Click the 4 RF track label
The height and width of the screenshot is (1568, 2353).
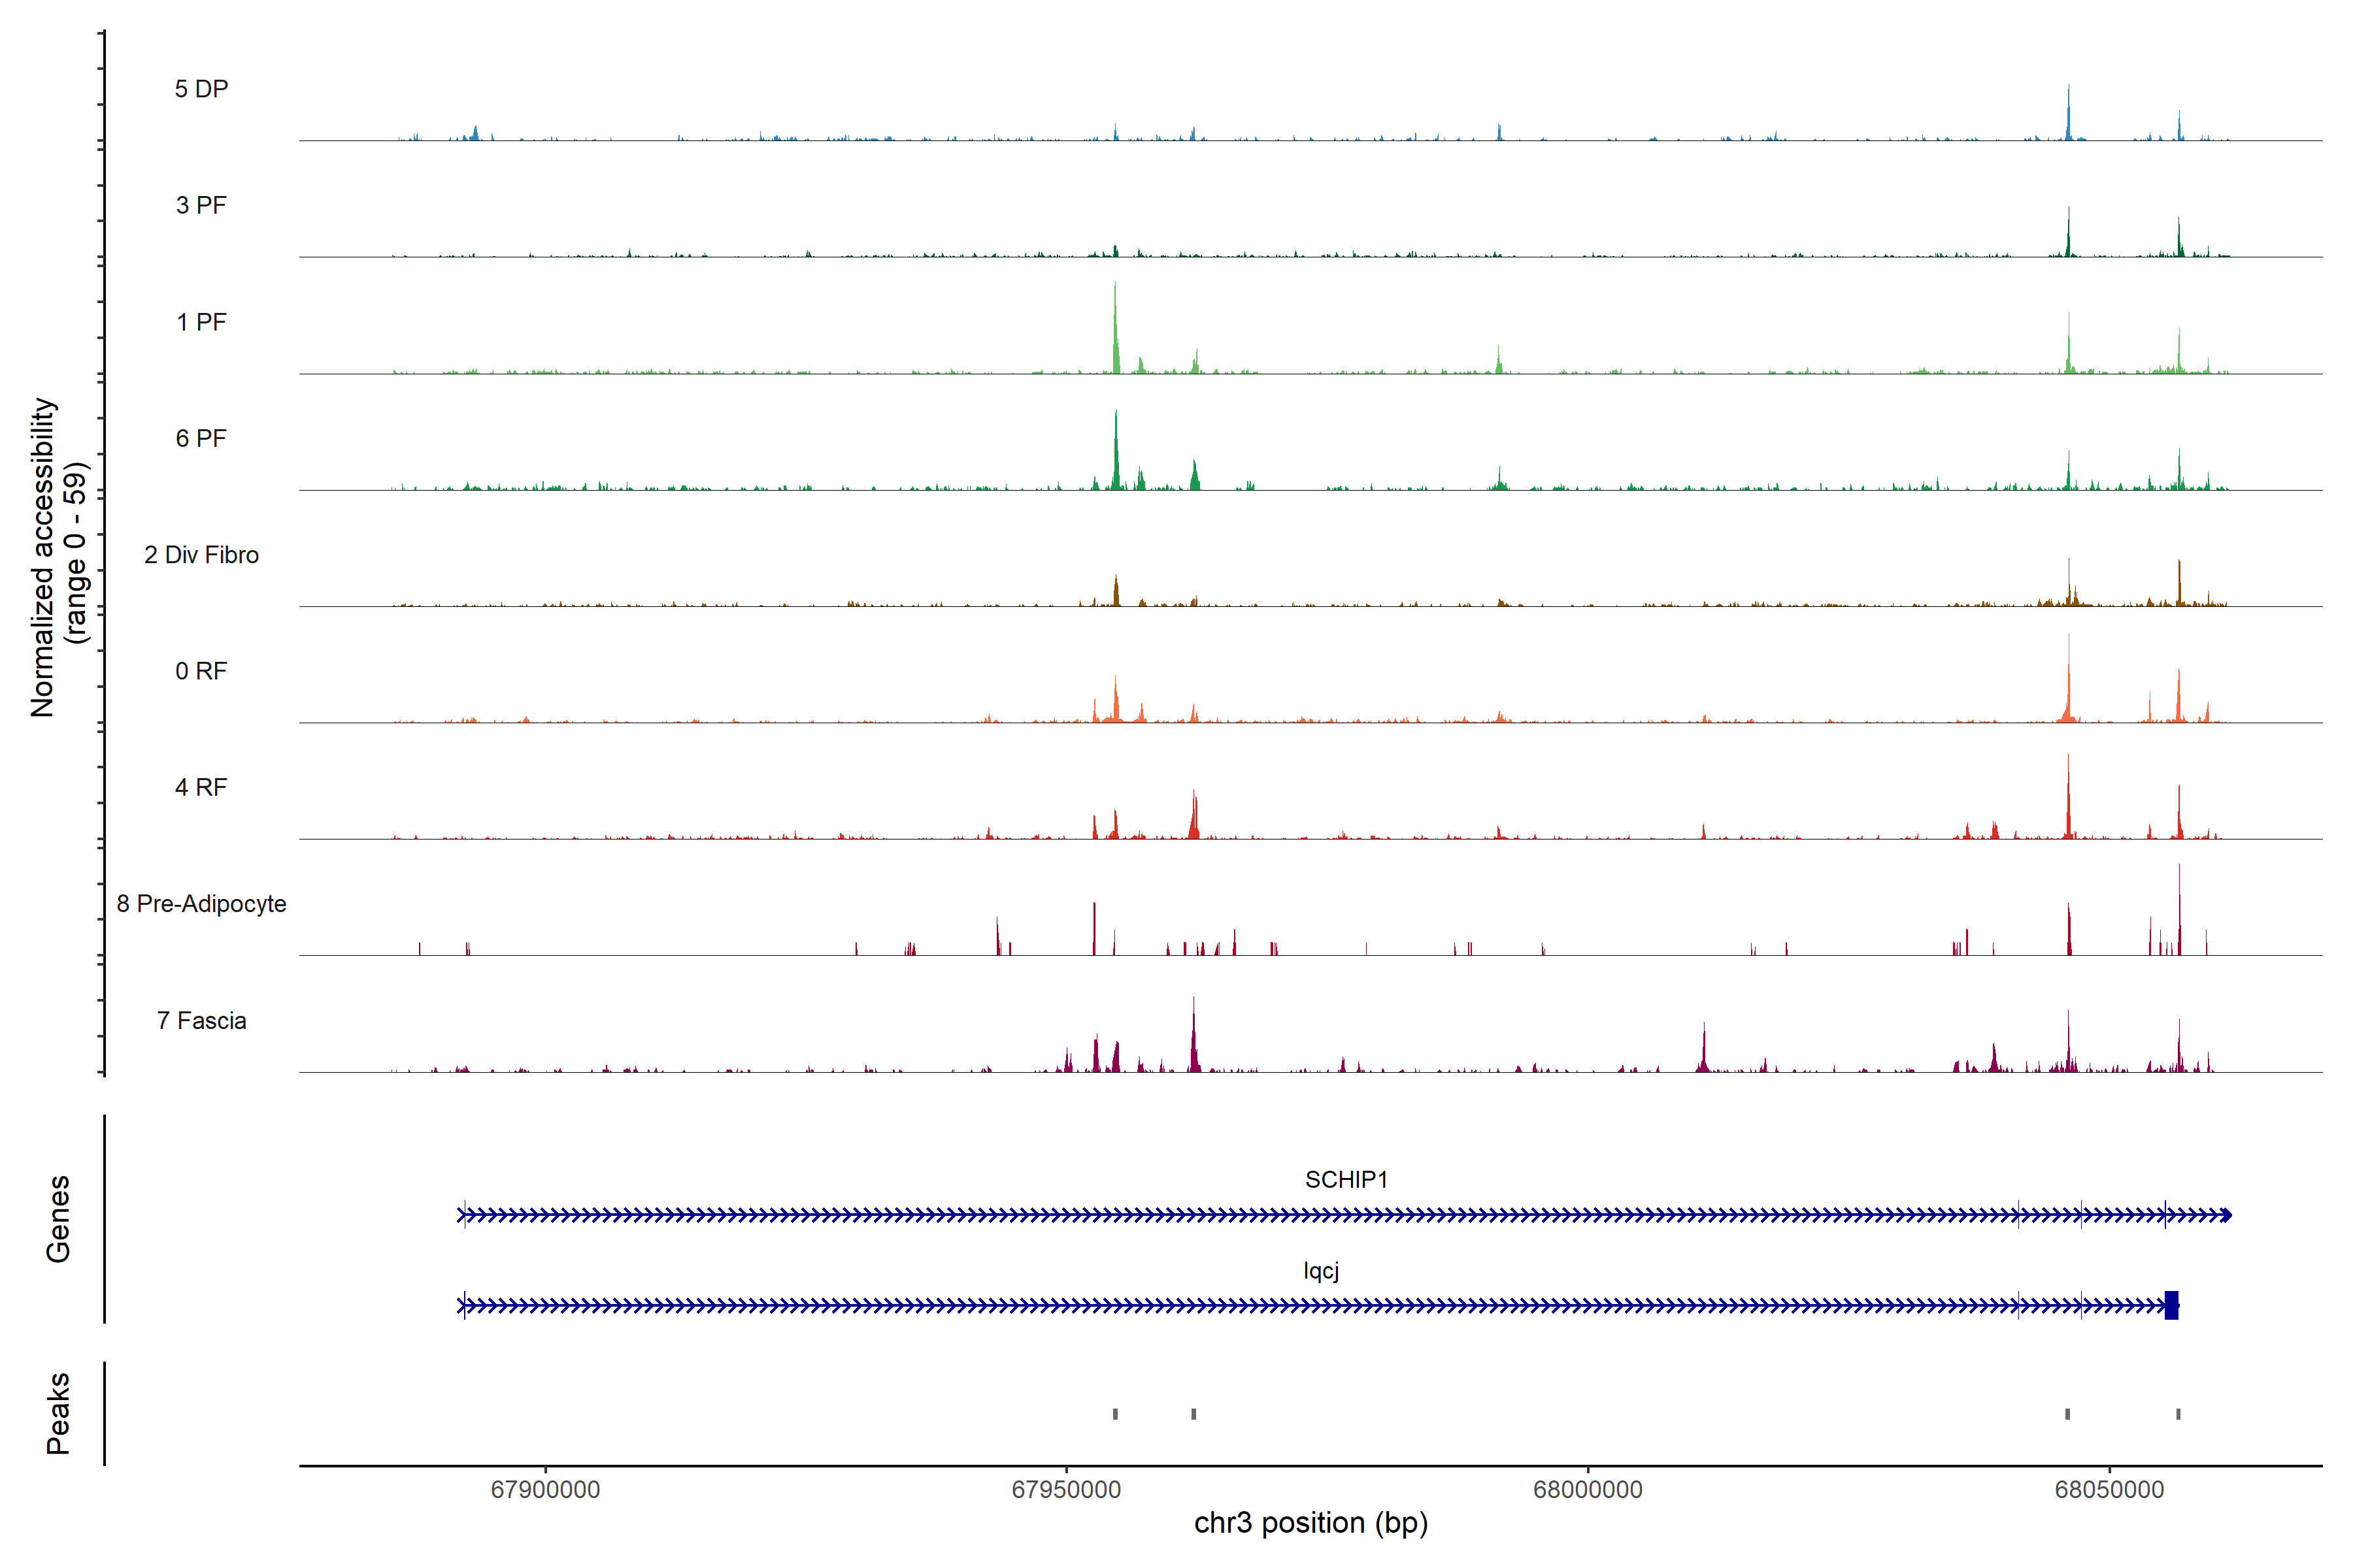(x=201, y=788)
